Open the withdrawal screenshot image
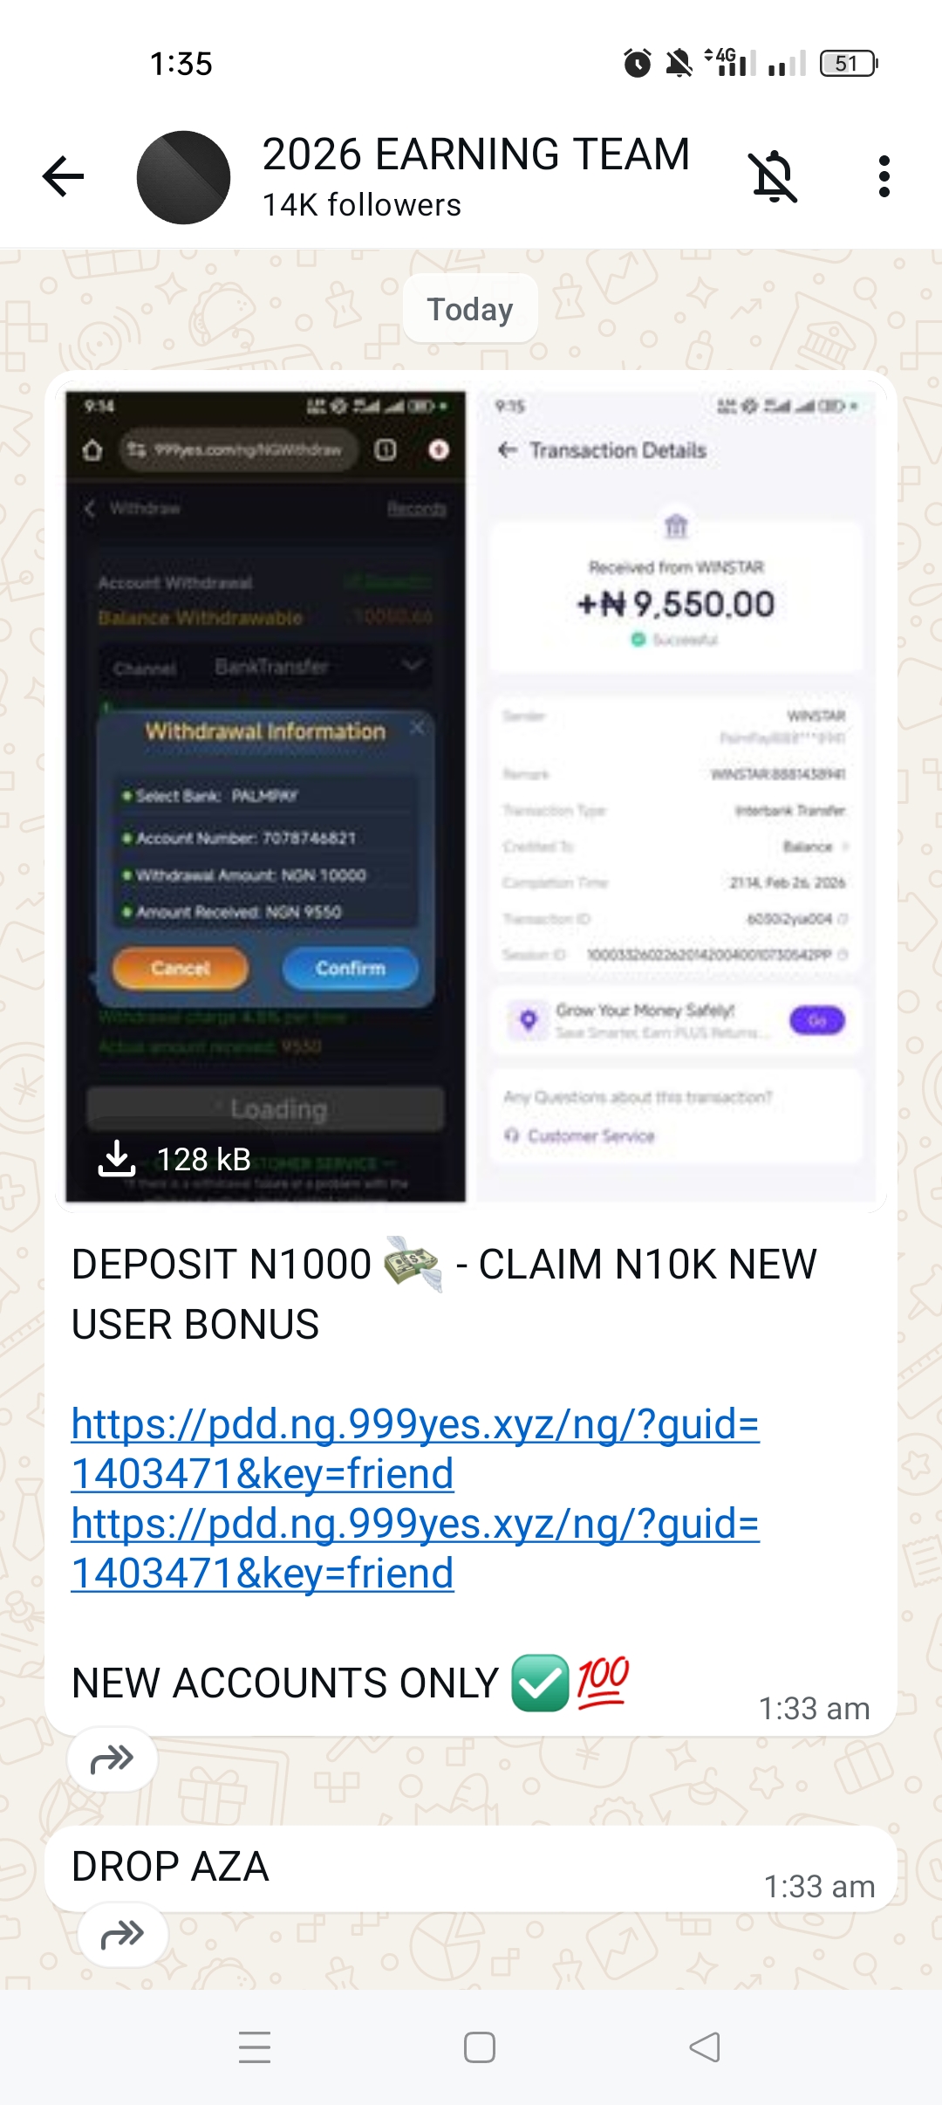Image resolution: width=942 pixels, height=2105 pixels. [471, 795]
